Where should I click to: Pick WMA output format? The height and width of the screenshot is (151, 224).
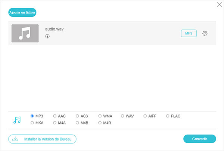pyautogui.click(x=100, y=116)
